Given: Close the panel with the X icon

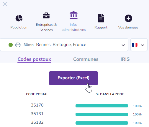Looking at the screenshot, I should tap(5, 4).
